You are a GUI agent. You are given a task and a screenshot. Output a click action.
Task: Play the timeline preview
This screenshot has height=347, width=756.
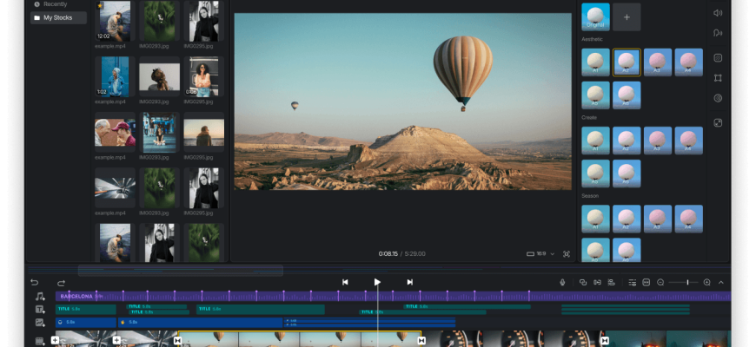(377, 282)
